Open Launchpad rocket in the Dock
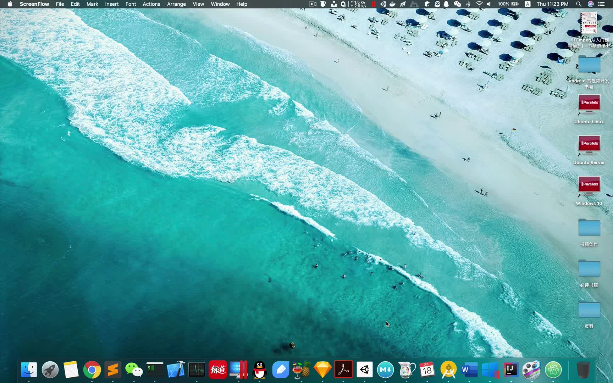Image resolution: width=613 pixels, height=383 pixels. tap(50, 370)
